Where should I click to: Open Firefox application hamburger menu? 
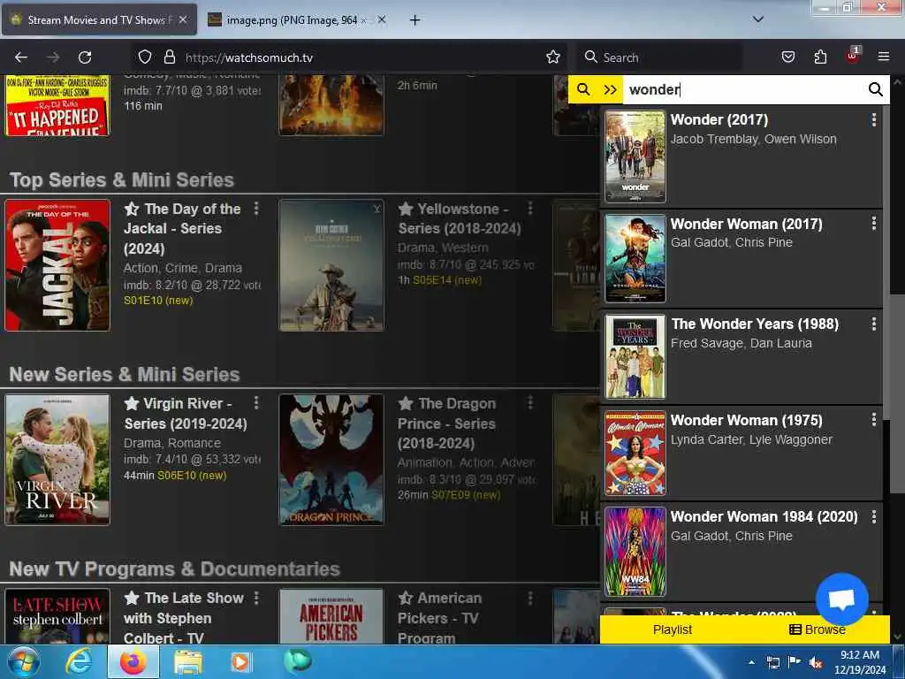[x=884, y=57]
